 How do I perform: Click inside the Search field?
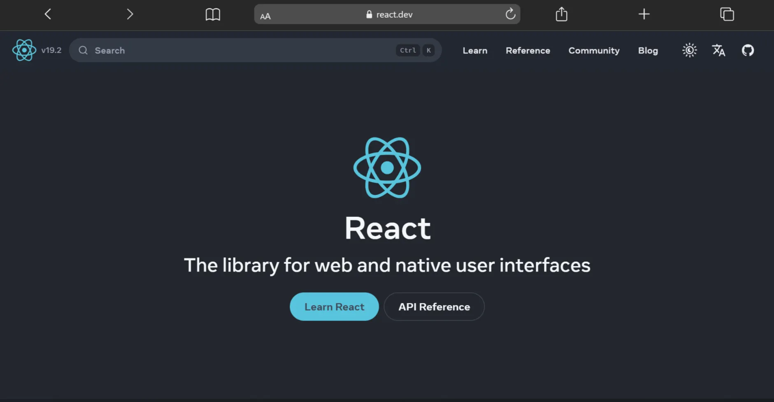point(165,50)
